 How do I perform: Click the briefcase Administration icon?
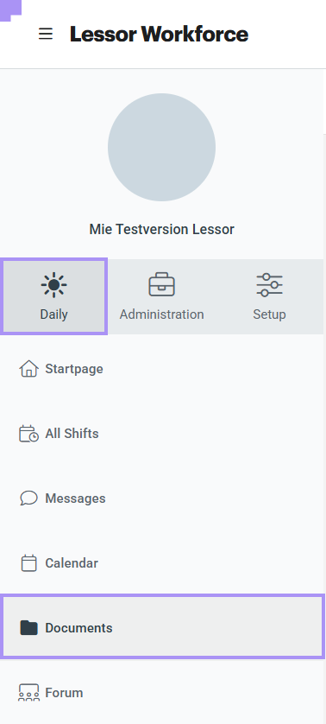[x=162, y=285]
